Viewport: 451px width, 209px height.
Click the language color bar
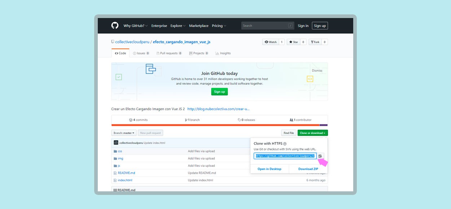[219, 125]
